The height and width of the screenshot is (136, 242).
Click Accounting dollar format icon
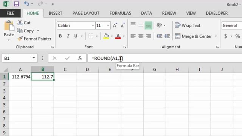tap(226, 36)
